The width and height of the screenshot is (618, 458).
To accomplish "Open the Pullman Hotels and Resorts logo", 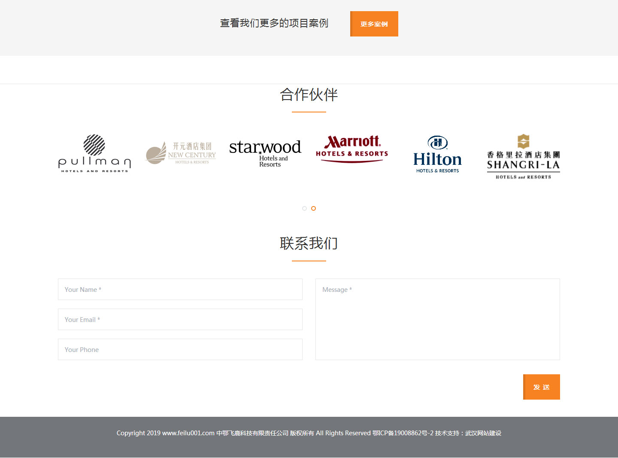I will coord(94,154).
